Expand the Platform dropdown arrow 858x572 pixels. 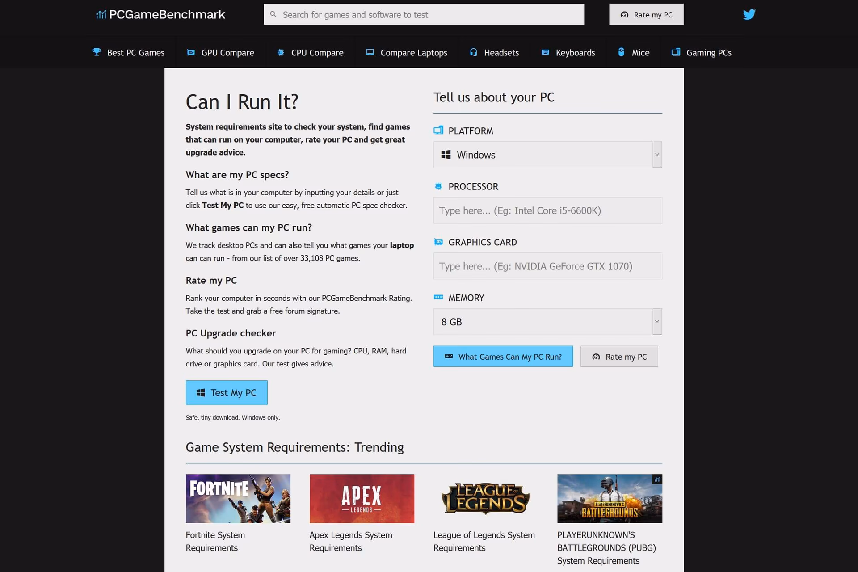[657, 155]
